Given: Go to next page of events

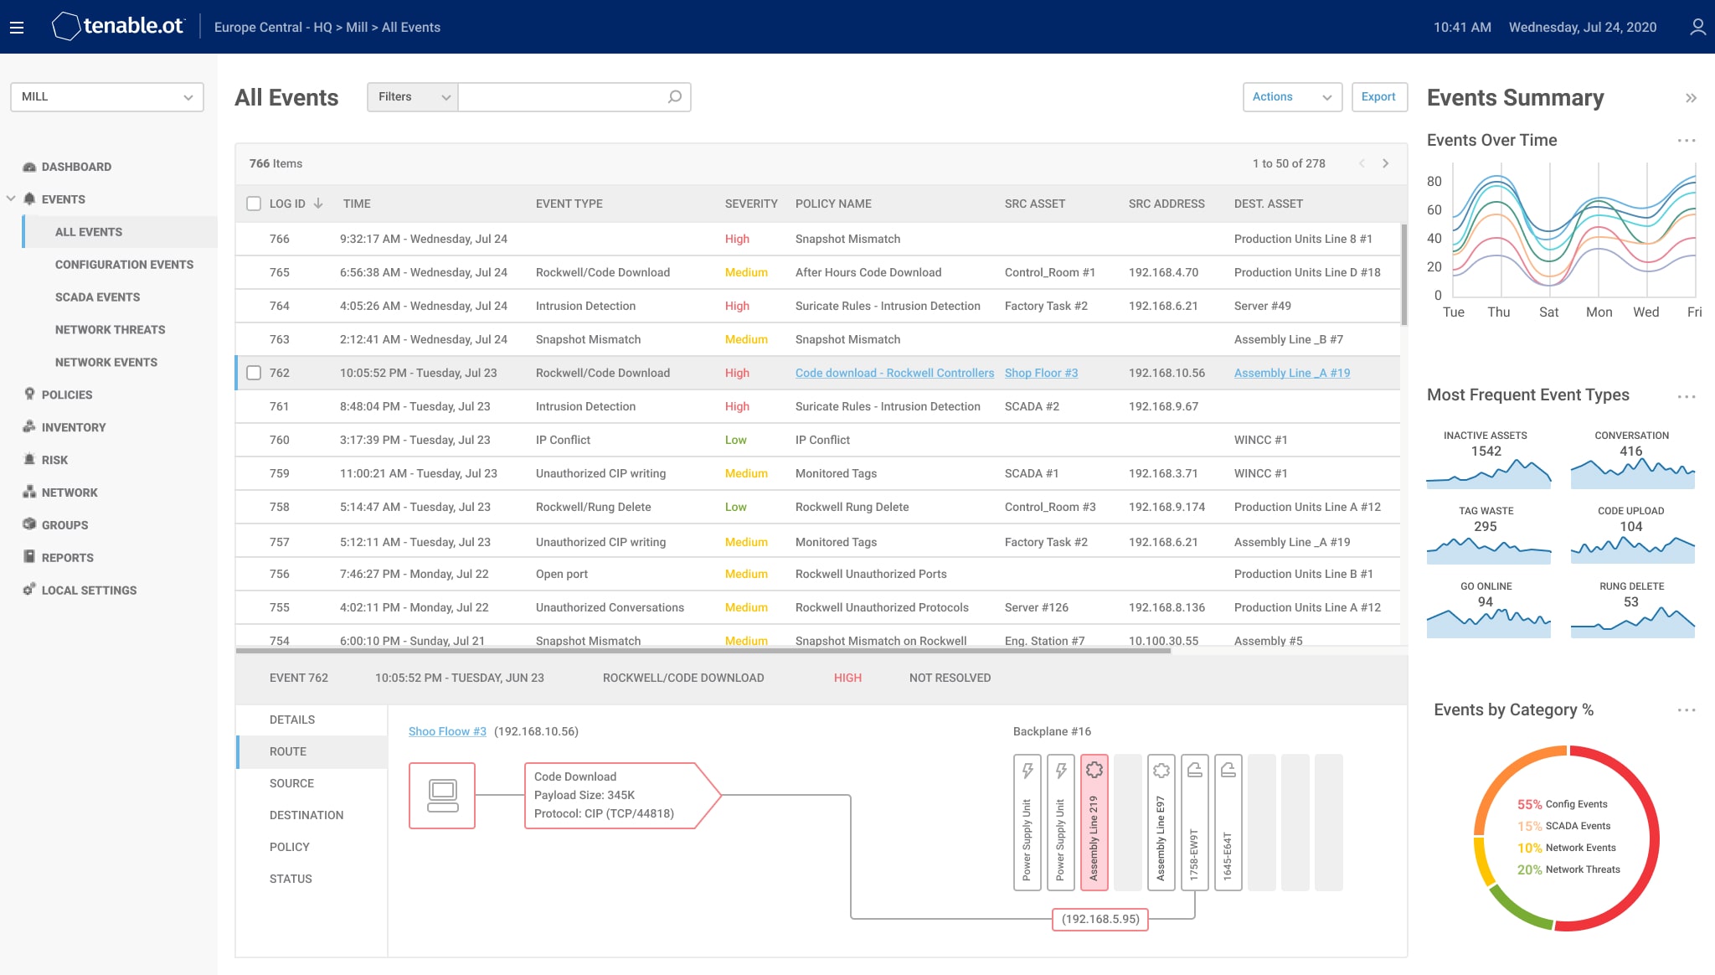Looking at the screenshot, I should coord(1386,163).
